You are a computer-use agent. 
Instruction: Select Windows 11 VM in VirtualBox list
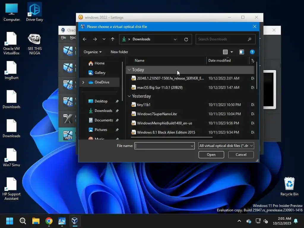point(67,102)
